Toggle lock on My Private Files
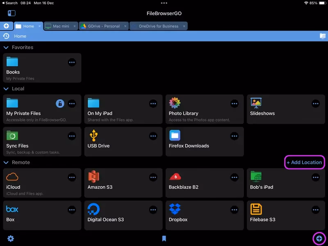The width and height of the screenshot is (328, 246). tap(60, 104)
